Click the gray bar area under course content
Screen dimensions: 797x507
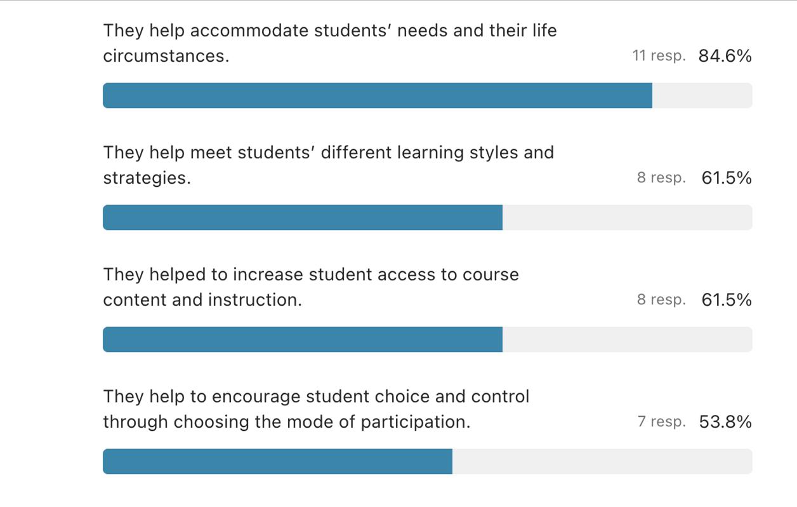point(627,339)
